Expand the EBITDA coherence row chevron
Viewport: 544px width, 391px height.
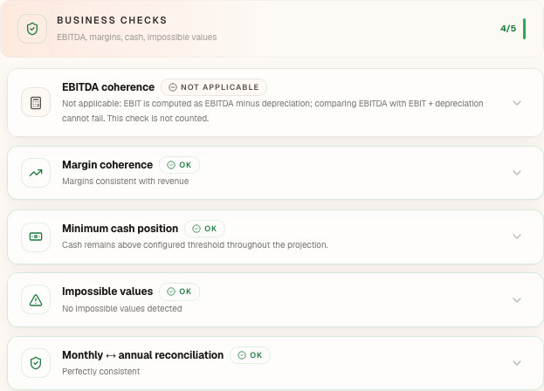pos(517,103)
